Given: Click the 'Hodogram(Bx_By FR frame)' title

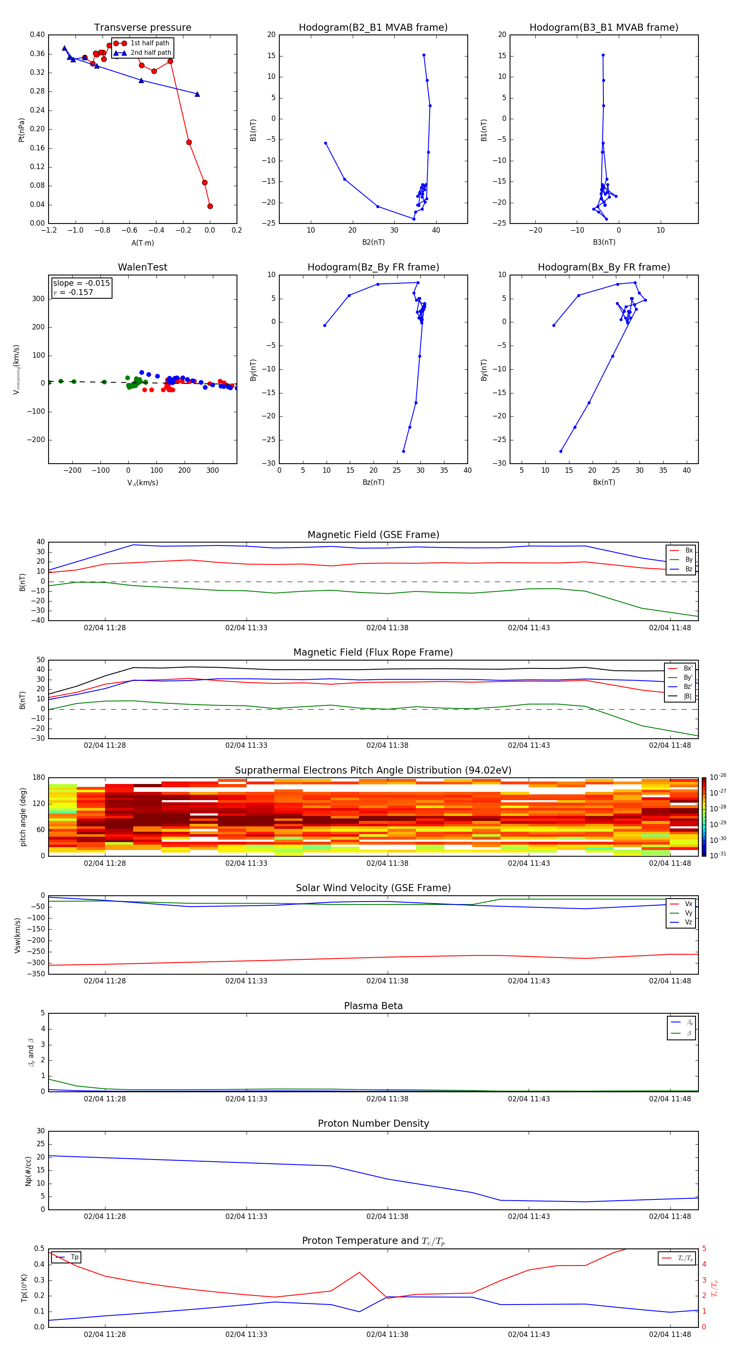Looking at the screenshot, I should coord(604,267).
